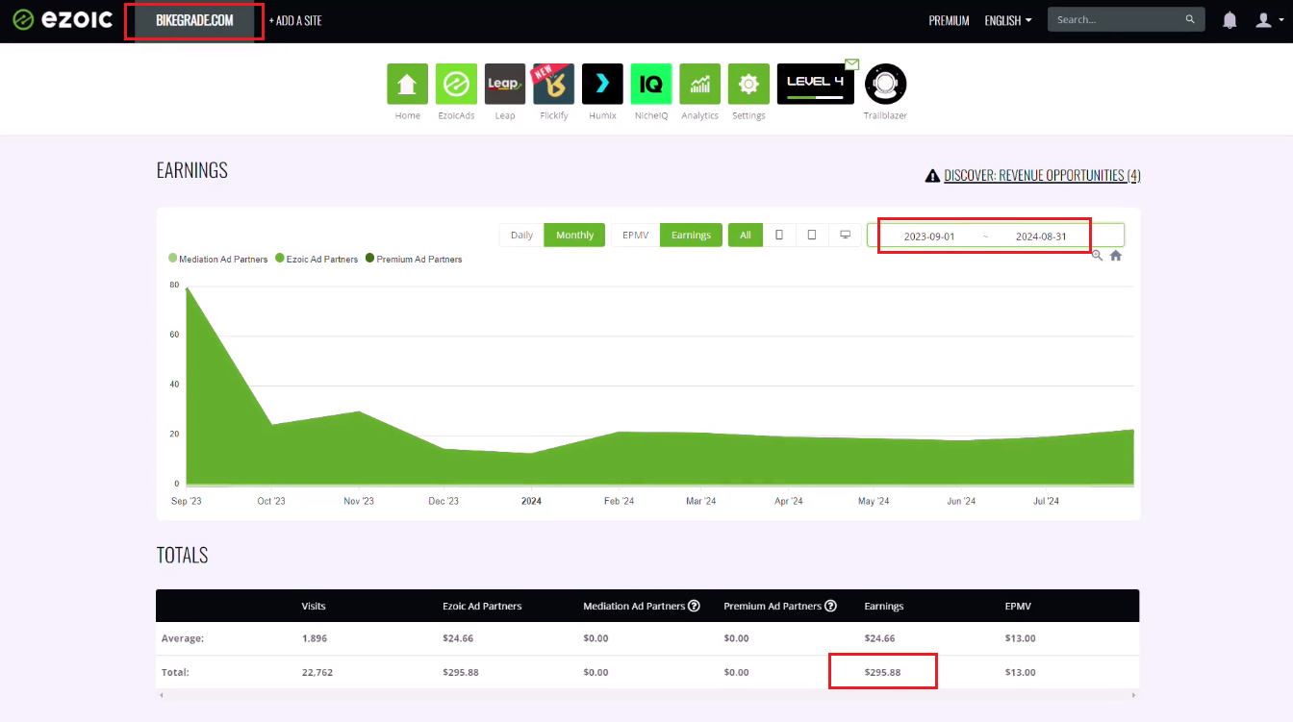Click the Ezoic Ad Partners column header
This screenshot has width=1293, height=722.
coord(482,606)
